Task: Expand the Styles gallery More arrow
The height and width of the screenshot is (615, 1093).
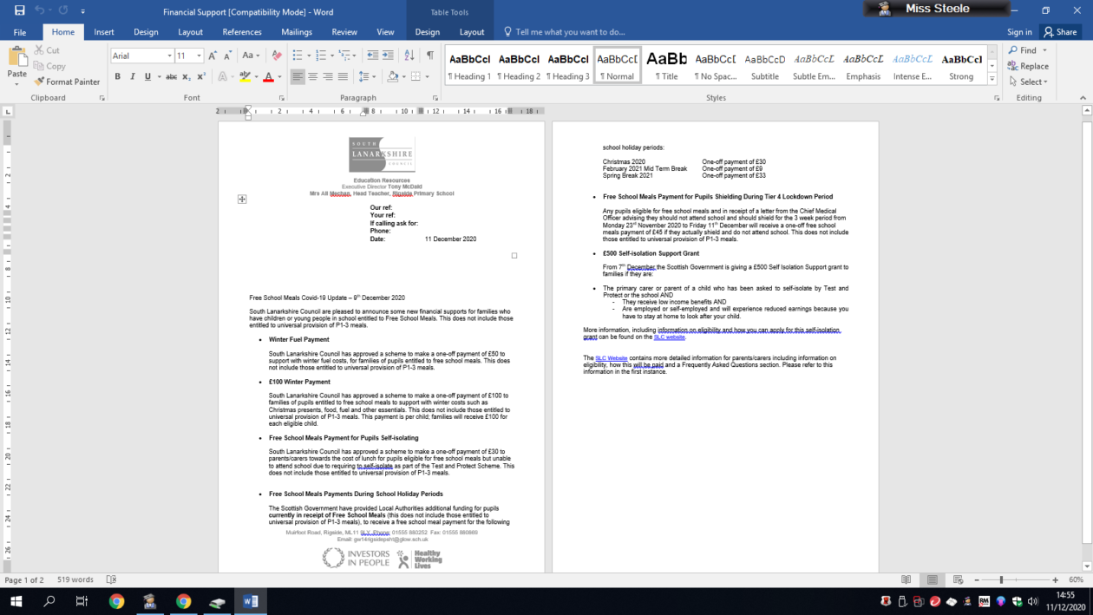Action: pos(992,79)
